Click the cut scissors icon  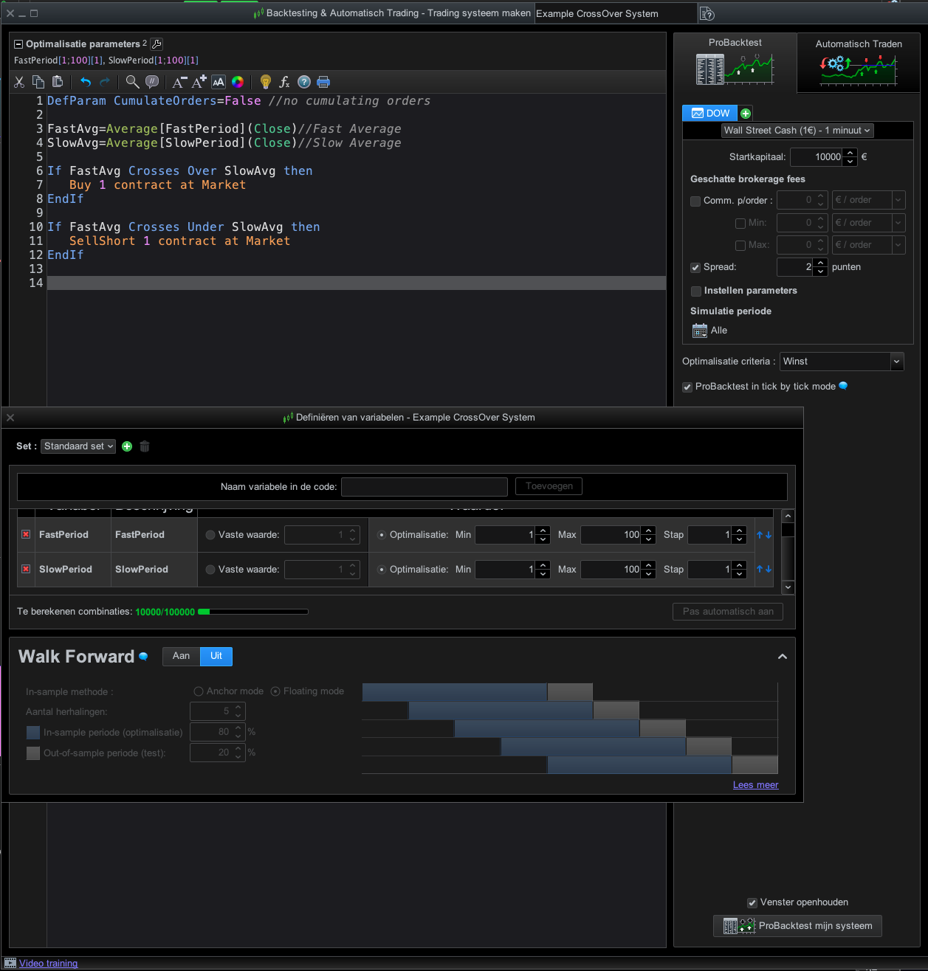click(19, 82)
